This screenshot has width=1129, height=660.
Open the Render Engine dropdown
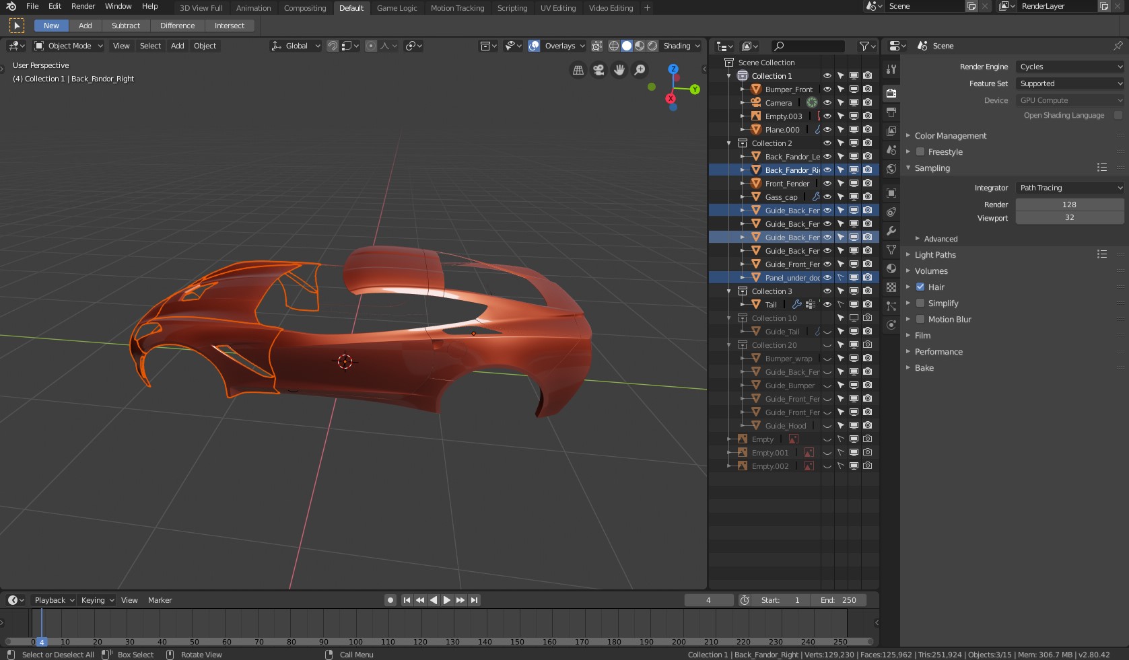pos(1070,67)
